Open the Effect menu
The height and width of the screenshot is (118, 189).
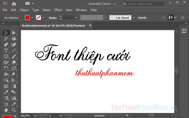pos(58,10)
